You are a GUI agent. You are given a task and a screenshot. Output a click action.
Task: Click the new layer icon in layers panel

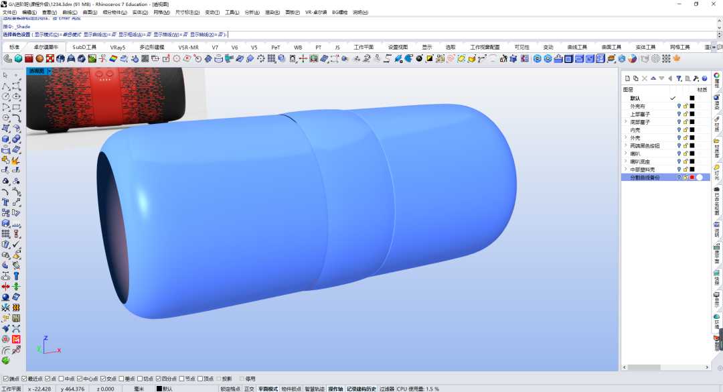click(627, 78)
